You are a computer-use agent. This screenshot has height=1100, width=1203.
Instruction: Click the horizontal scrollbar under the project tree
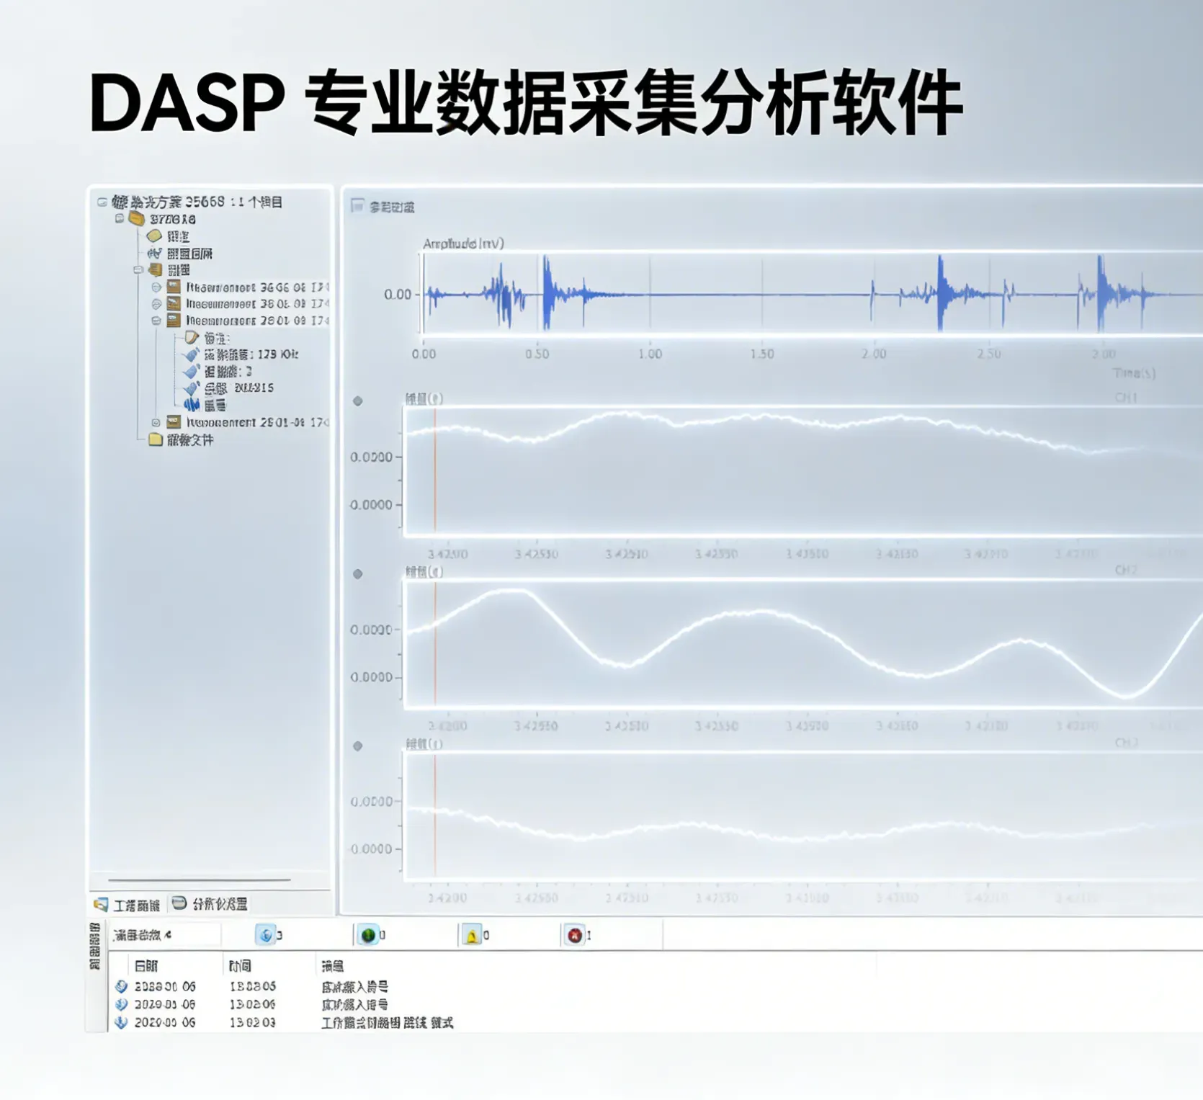click(199, 880)
